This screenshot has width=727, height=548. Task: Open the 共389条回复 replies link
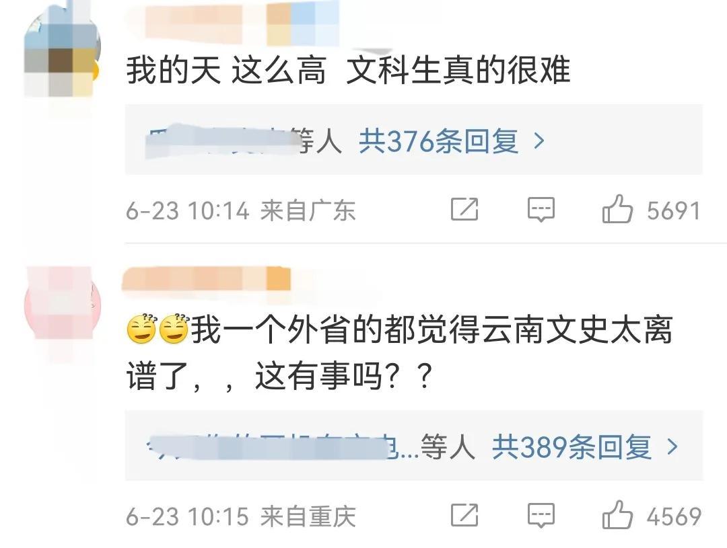(572, 446)
